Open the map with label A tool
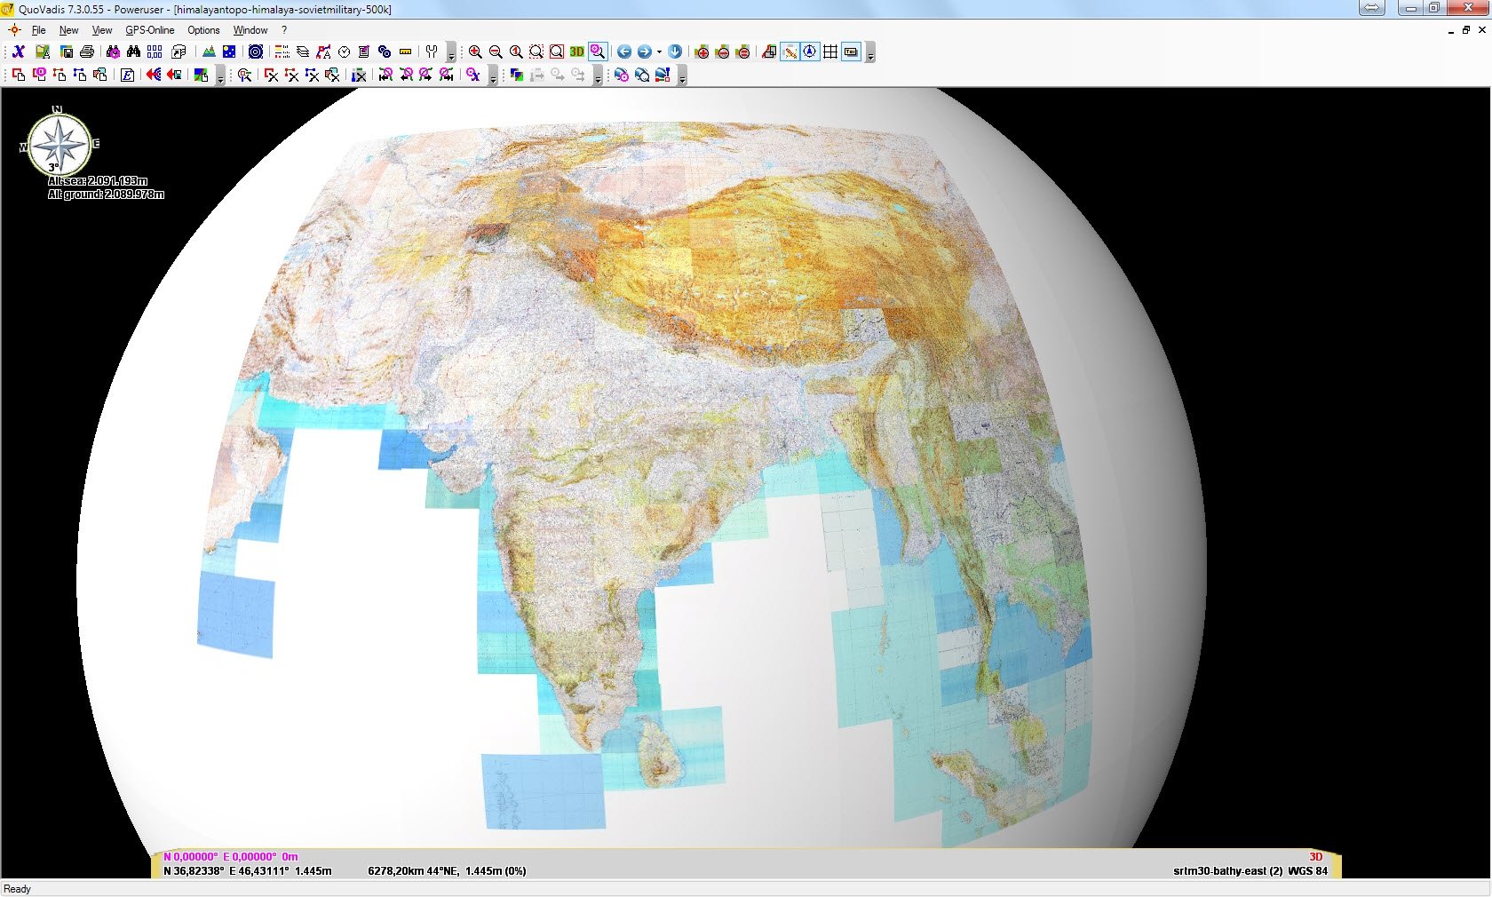This screenshot has width=1492, height=897. pos(42,52)
